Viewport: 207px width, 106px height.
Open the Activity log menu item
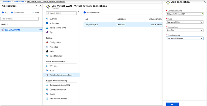pos(54,23)
